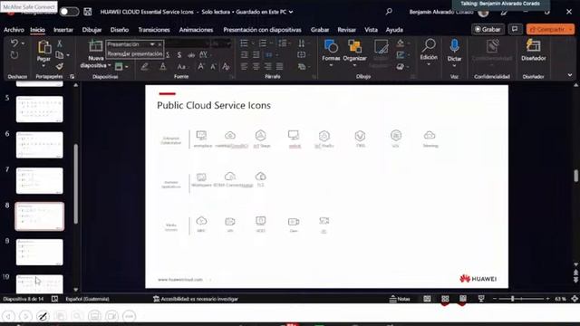Open the Diseñador design ideas
This screenshot has height=326, width=580.
(534, 50)
